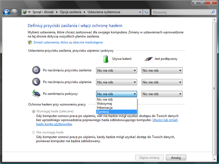Open the address bar history dropdown
The image size is (219, 164).
[140, 12]
